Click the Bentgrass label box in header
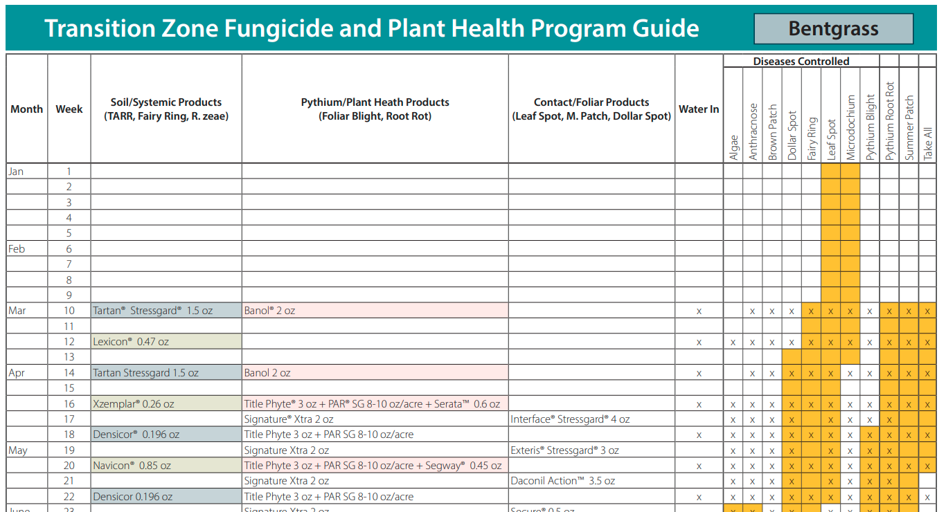 [834, 29]
